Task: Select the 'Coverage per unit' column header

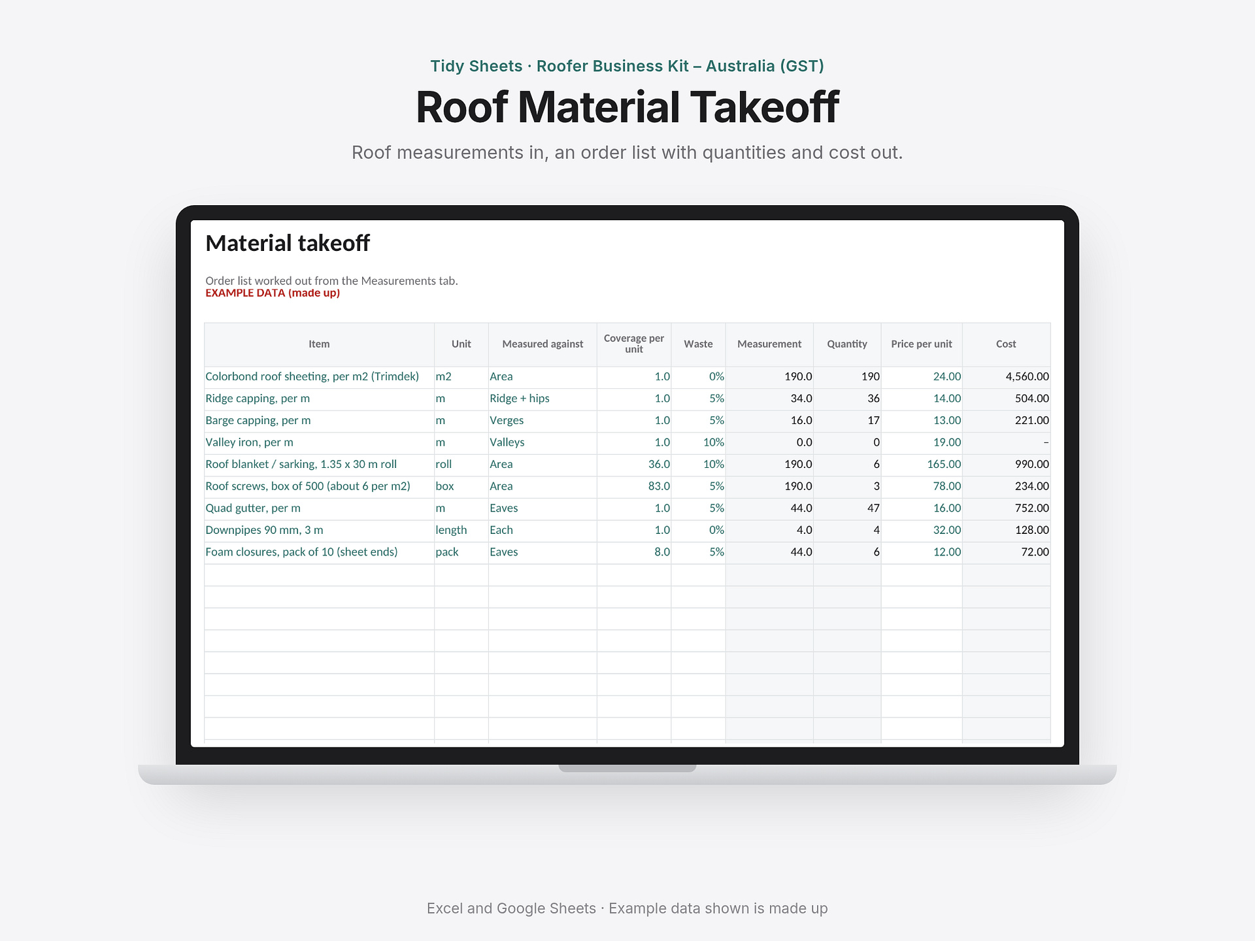Action: tap(633, 344)
